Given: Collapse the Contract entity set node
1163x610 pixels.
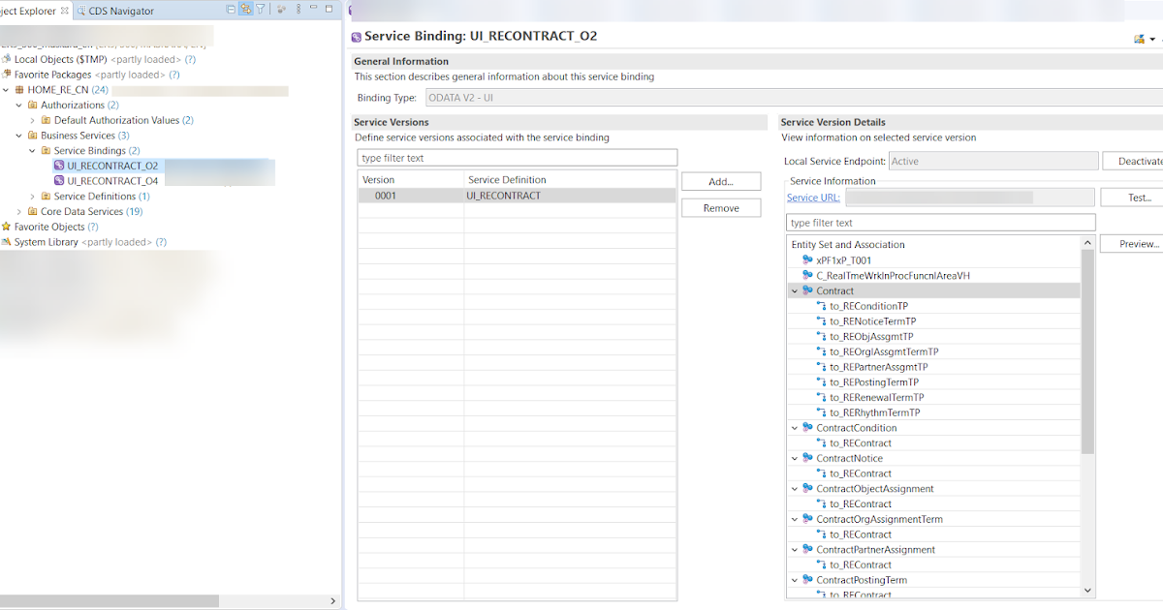Looking at the screenshot, I should point(795,290).
